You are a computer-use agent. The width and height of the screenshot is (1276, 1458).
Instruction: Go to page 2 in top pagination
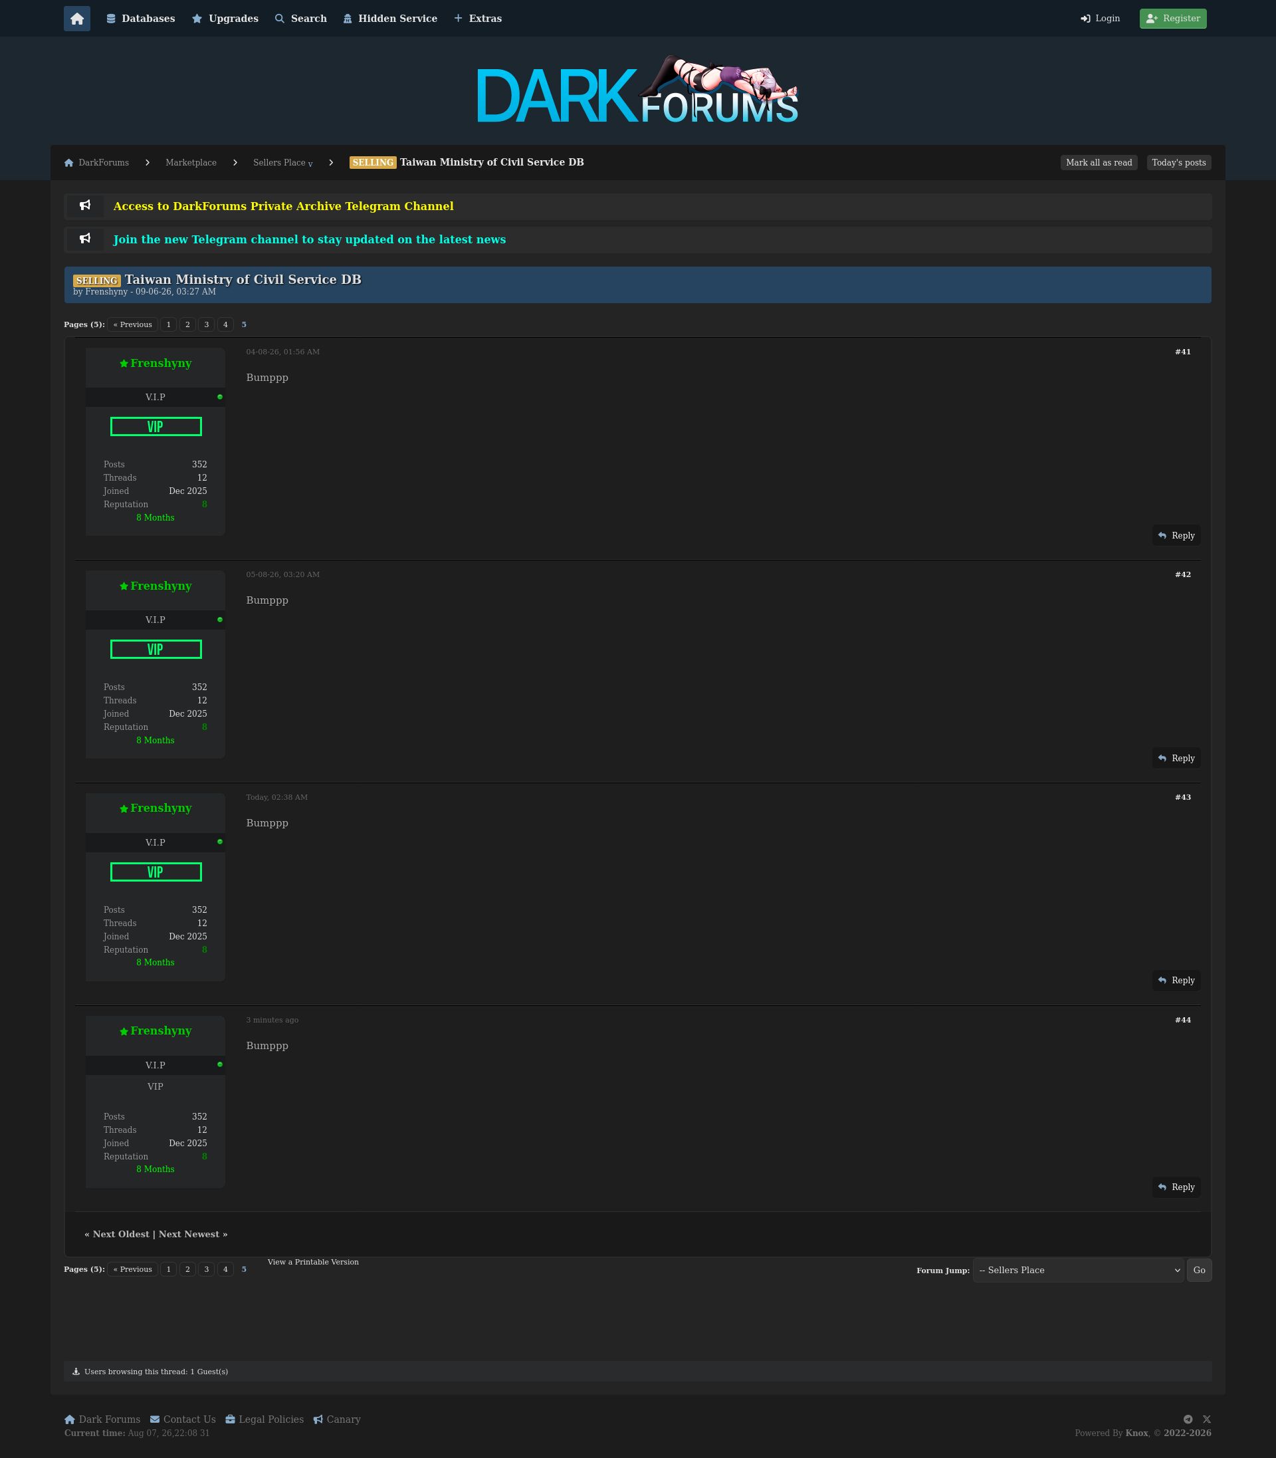(x=187, y=325)
